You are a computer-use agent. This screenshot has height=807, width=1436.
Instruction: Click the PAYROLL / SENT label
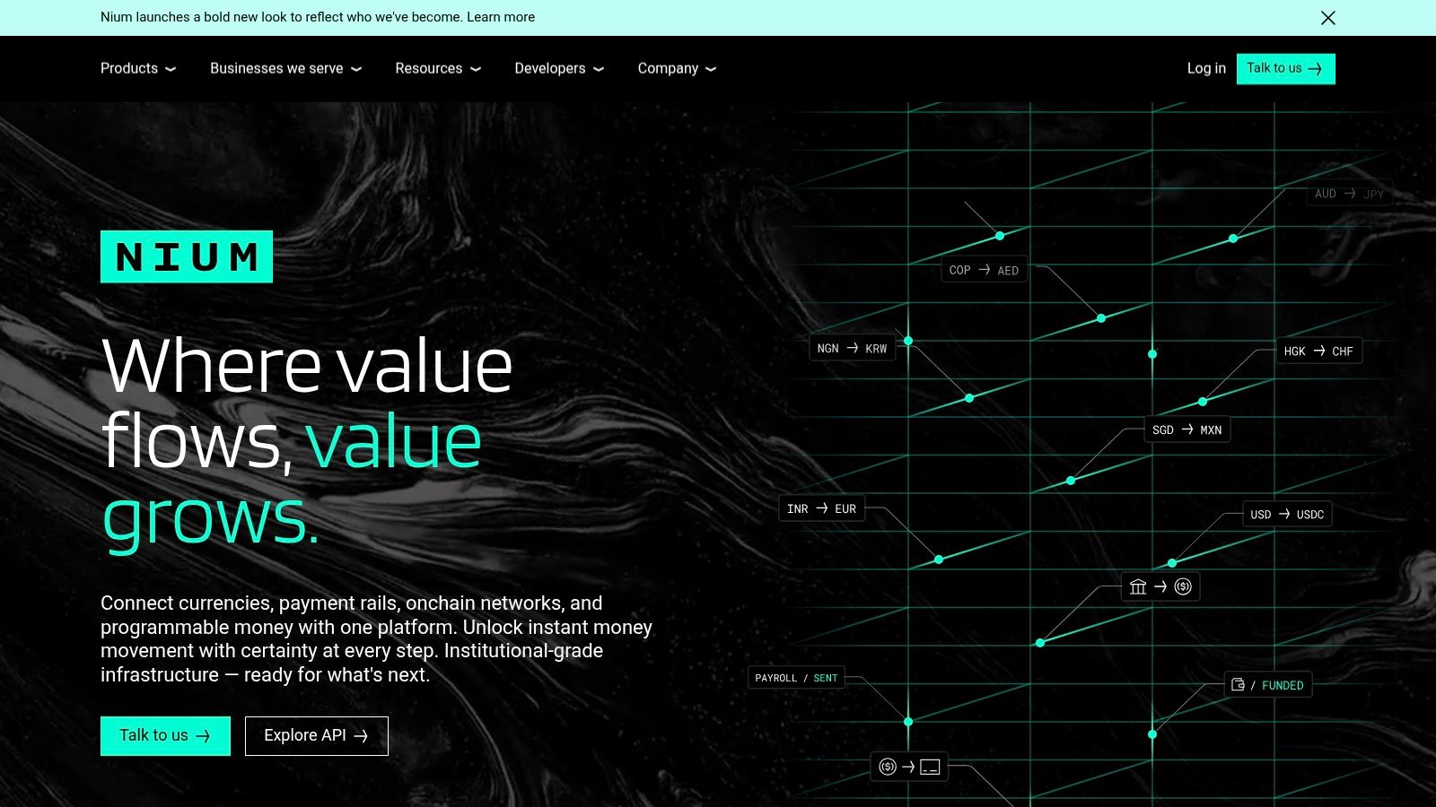pos(796,678)
